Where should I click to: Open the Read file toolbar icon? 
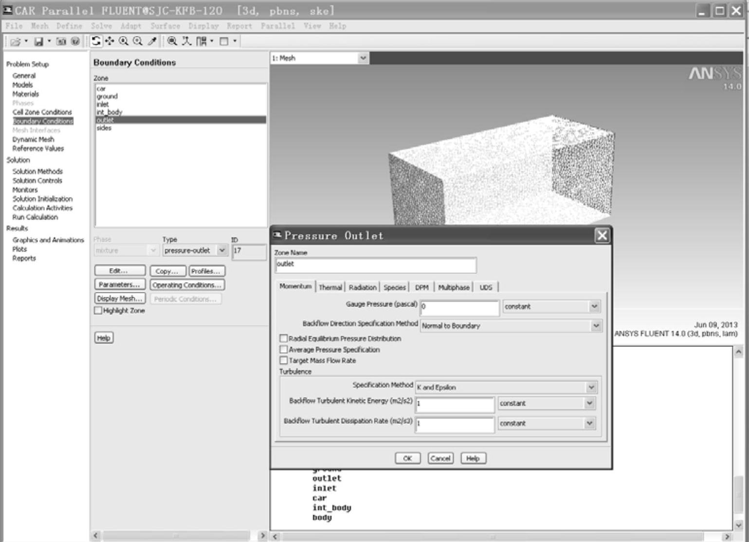[15, 42]
